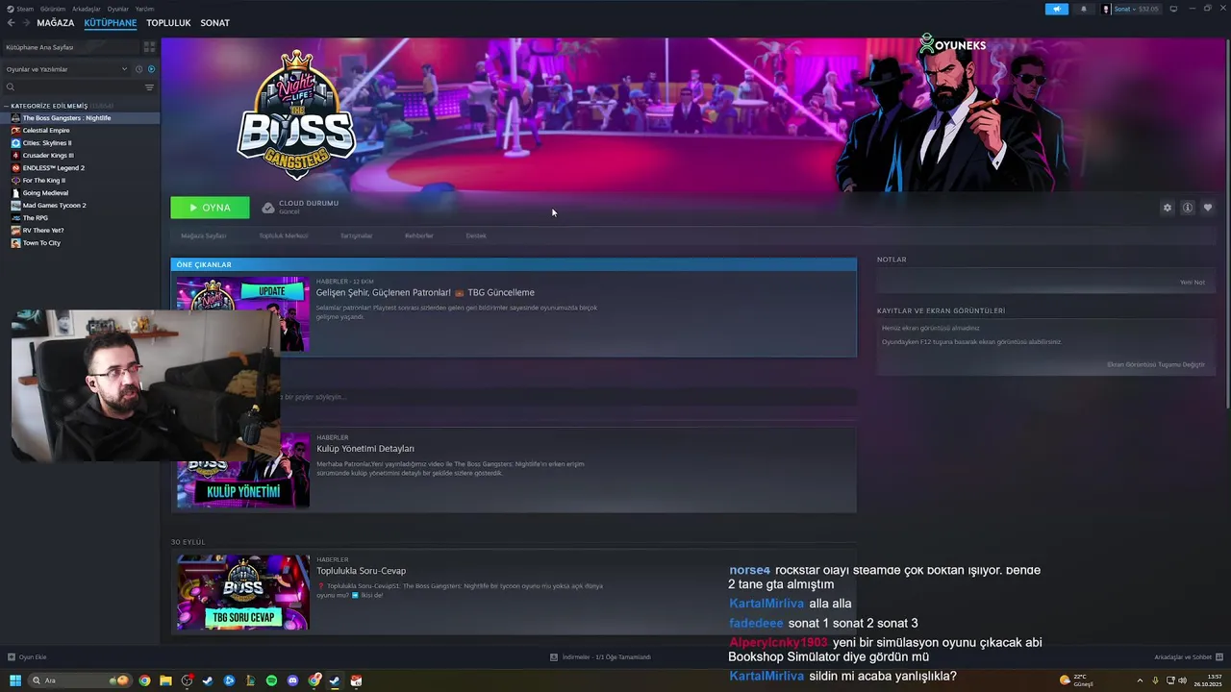1231x692 pixels.
Task: Go to the KÜTÜPHANE tab
Action: 111,23
